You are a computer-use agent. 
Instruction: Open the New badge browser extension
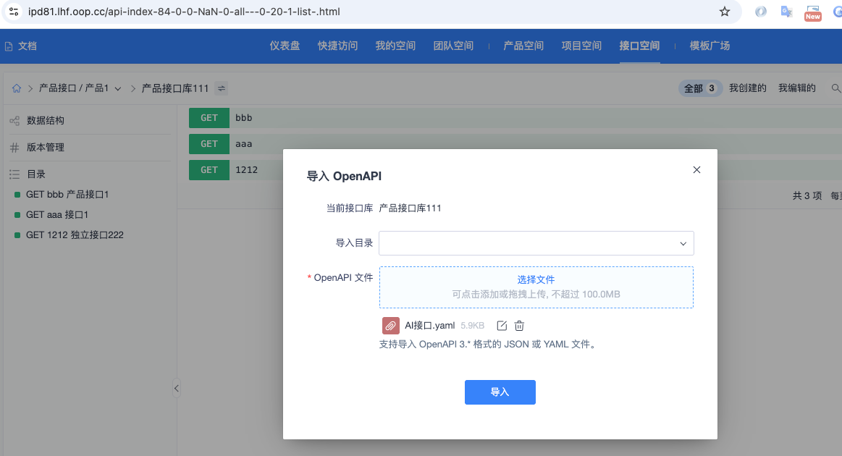pos(812,13)
